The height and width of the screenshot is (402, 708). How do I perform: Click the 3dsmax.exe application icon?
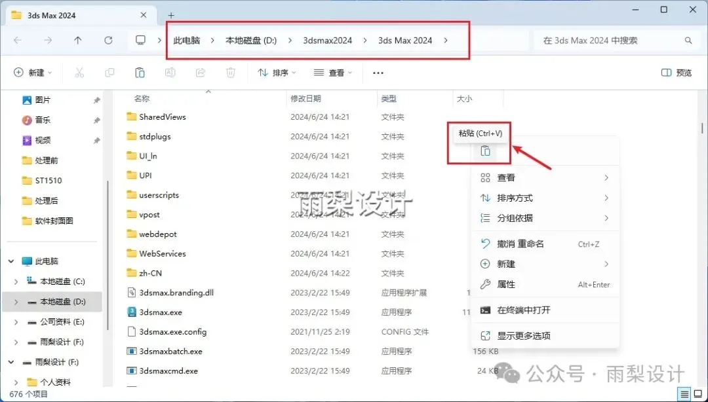(x=131, y=312)
